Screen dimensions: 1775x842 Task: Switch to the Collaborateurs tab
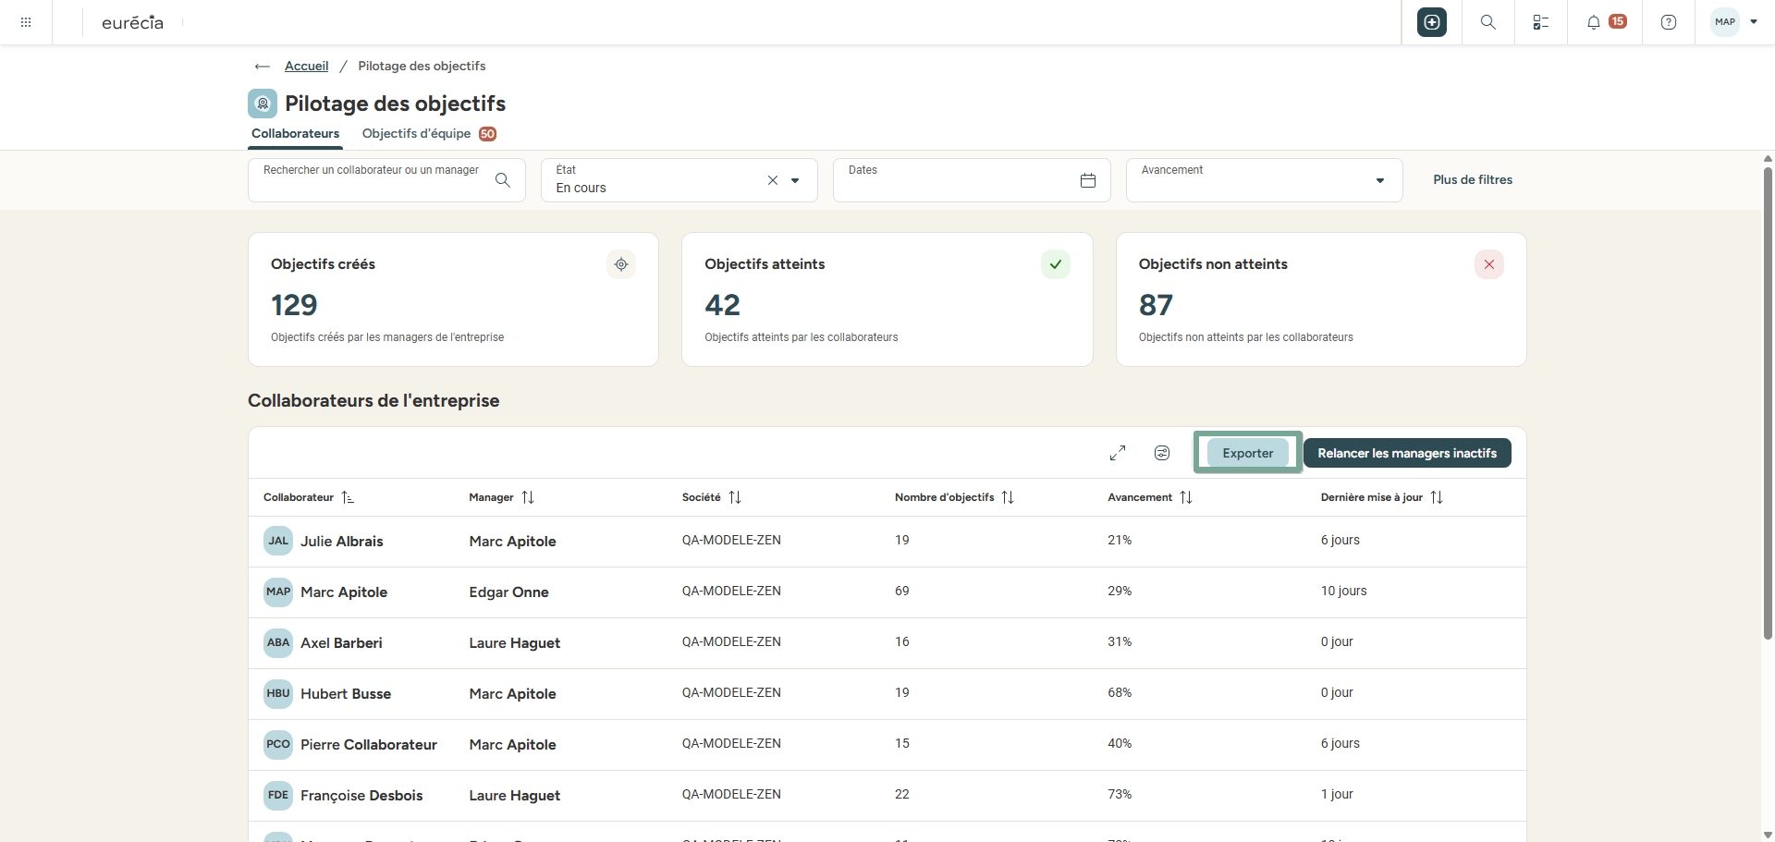pos(296,134)
